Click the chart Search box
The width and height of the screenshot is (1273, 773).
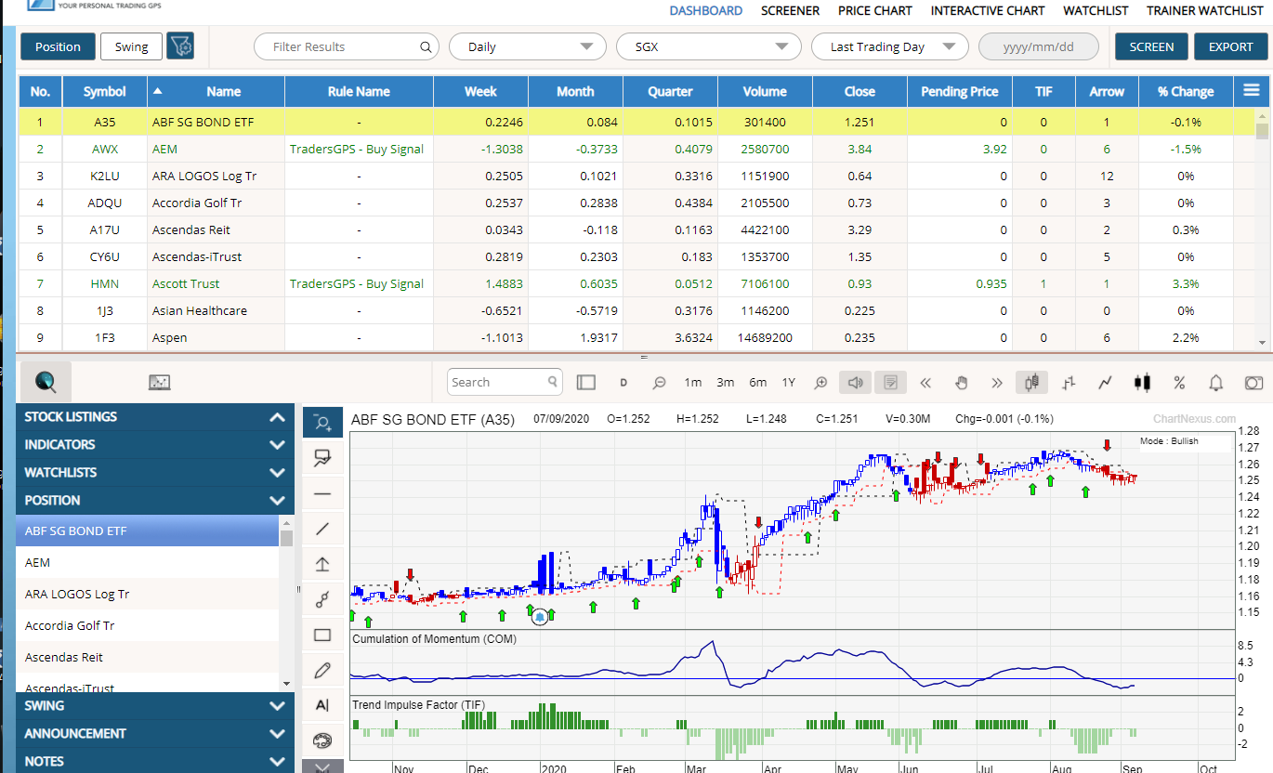505,382
